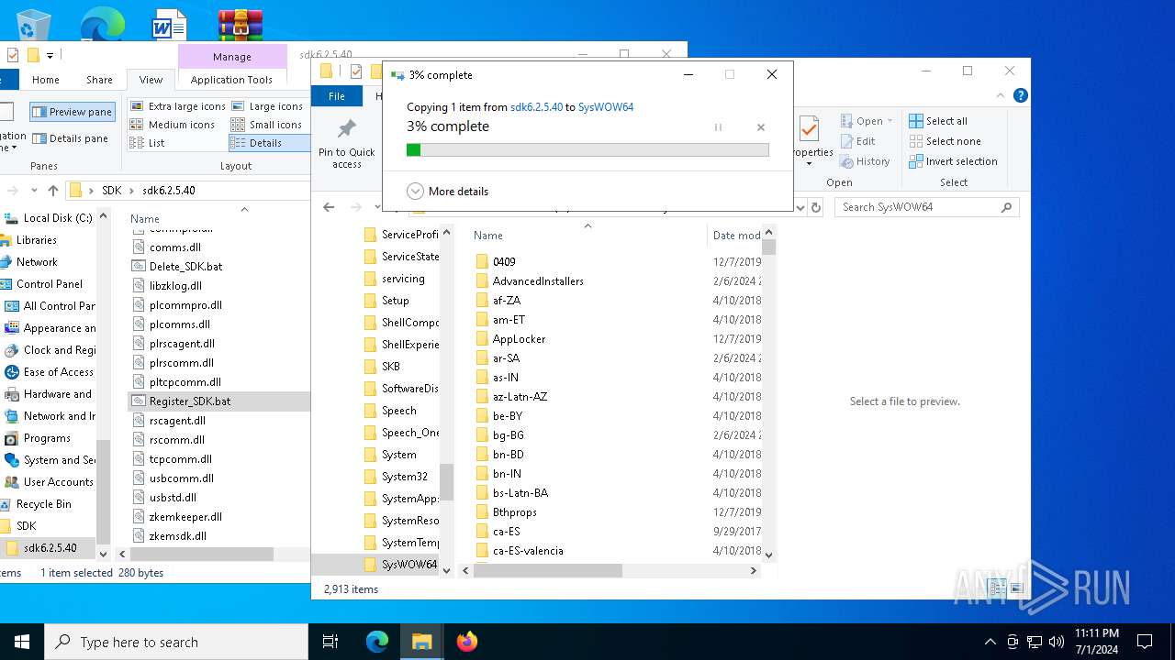
Task: Click SysWOW64 destination link in copy dialog
Action: pyautogui.click(x=606, y=107)
